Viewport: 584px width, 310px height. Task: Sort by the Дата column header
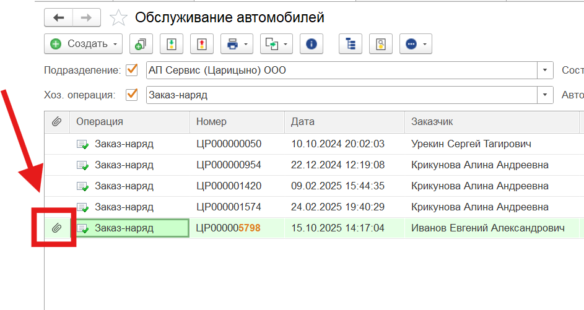click(x=344, y=122)
